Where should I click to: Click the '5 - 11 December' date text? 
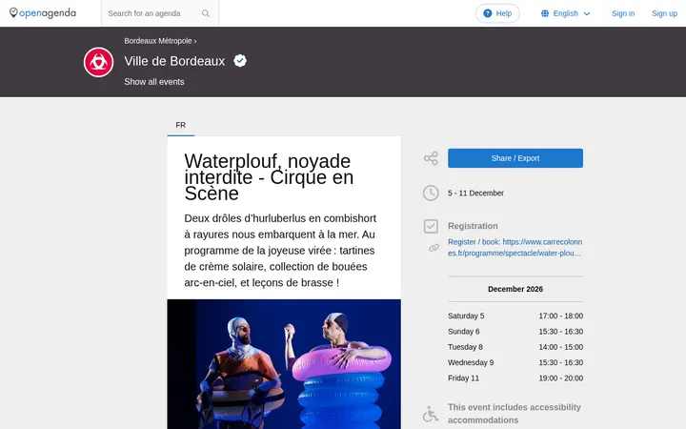click(475, 193)
